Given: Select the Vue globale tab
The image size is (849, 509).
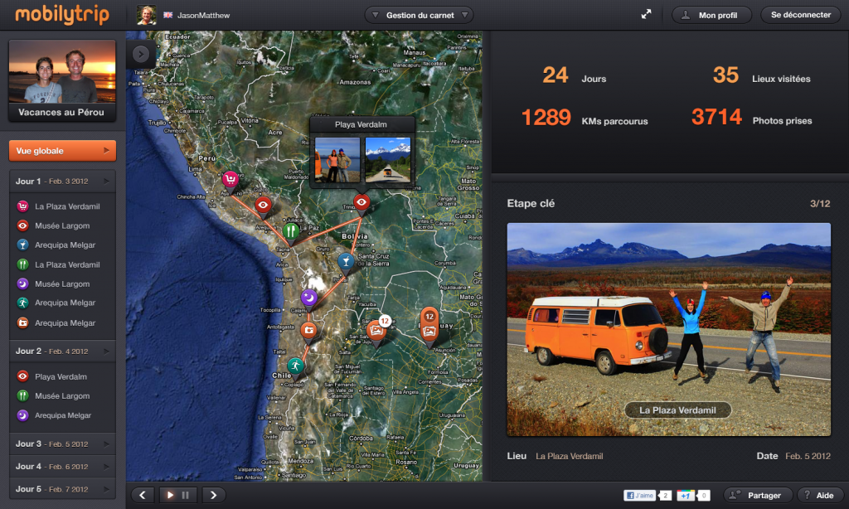Looking at the screenshot, I should tap(62, 151).
